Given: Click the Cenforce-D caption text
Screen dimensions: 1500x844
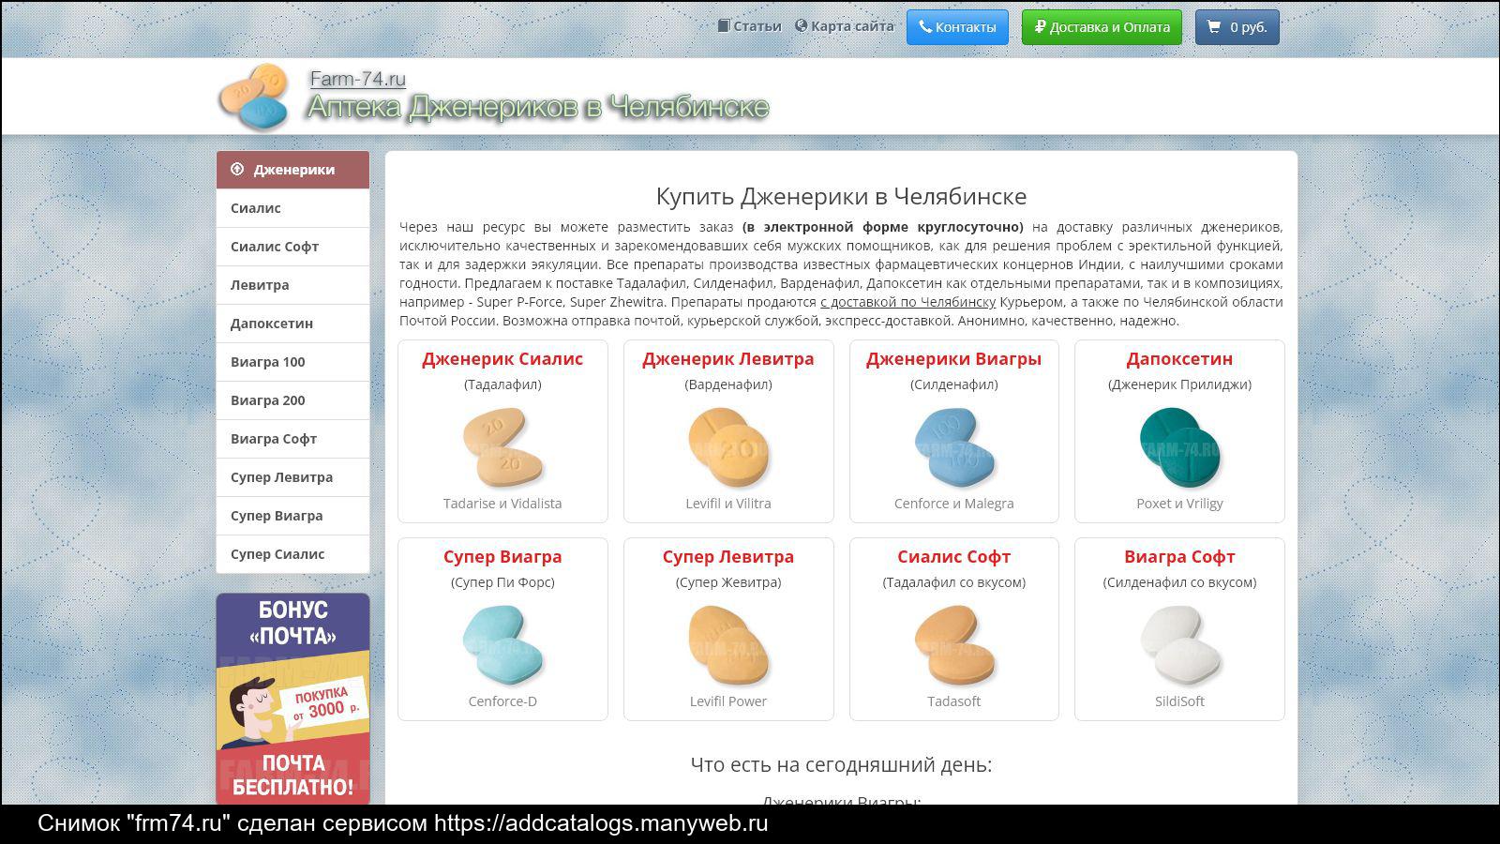Looking at the screenshot, I should (x=502, y=701).
